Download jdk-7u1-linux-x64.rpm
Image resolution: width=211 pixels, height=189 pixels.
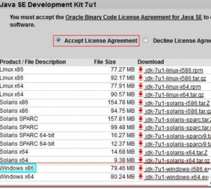[173, 87]
